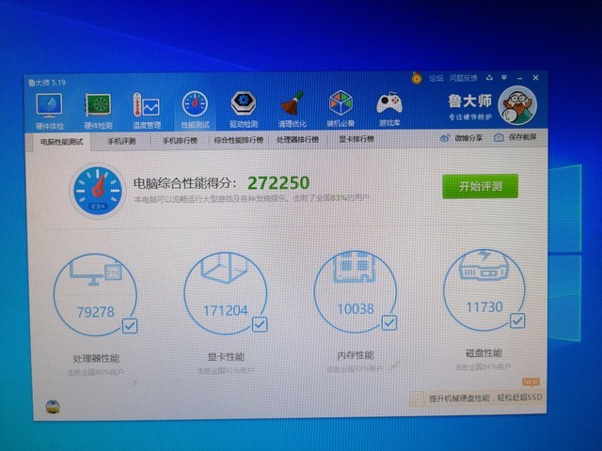Open the 温度管理 temperature management icon

coord(147,109)
